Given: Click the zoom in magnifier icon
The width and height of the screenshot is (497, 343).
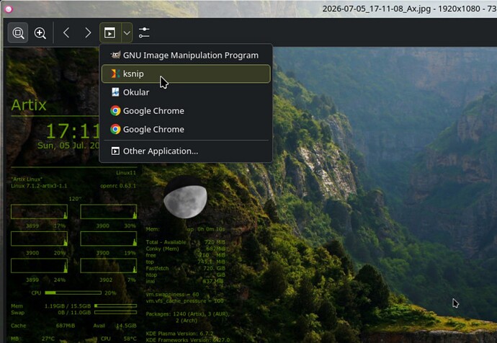Looking at the screenshot, I should pos(40,32).
